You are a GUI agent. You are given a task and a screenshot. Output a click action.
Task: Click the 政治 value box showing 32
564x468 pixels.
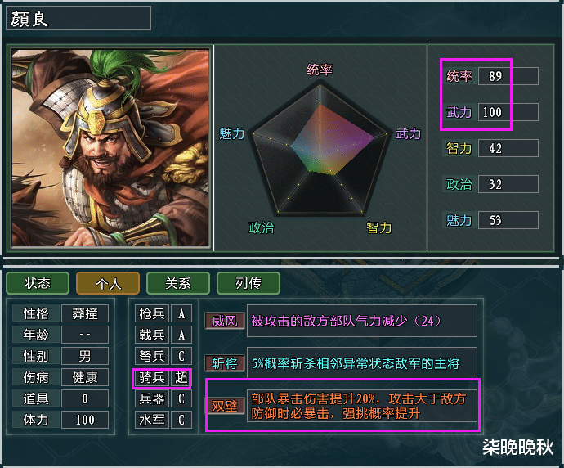point(508,184)
